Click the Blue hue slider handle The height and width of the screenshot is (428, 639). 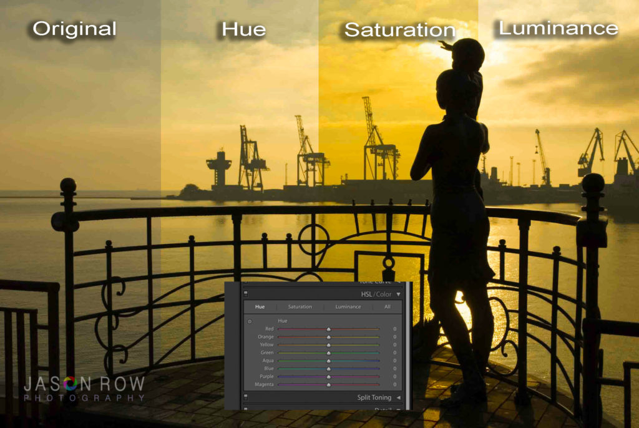328,369
